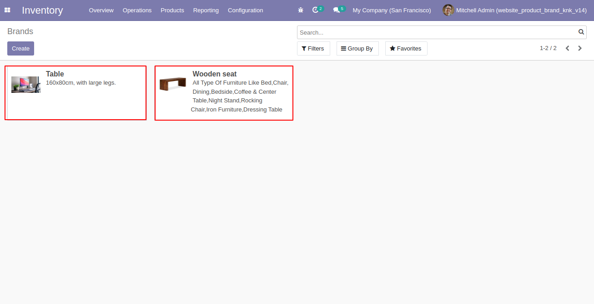Open the Favorites dropdown
Image resolution: width=594 pixels, height=304 pixels.
(x=406, y=48)
